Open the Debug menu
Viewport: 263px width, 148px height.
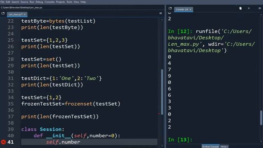click(x=39, y=2)
